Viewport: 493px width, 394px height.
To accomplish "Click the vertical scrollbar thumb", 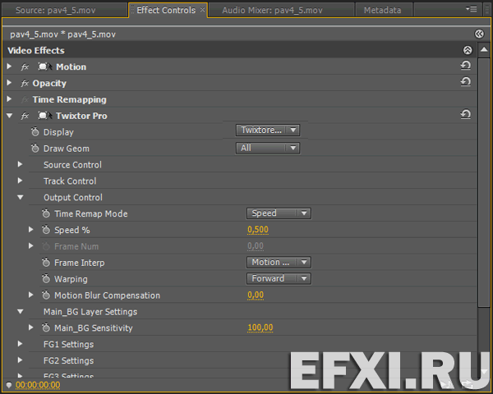I will pyautogui.click(x=484, y=182).
